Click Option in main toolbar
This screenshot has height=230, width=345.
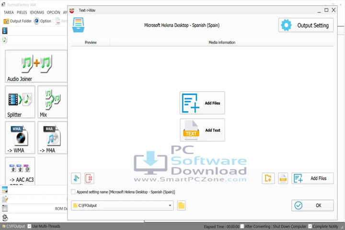tap(43, 21)
